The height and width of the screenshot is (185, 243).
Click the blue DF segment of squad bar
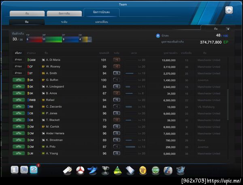pyautogui.click(x=70, y=40)
